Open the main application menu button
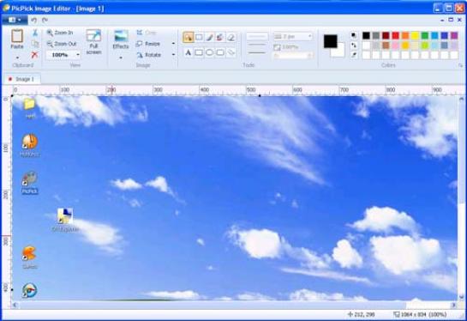The height and width of the screenshot is (321, 467). tap(15, 20)
